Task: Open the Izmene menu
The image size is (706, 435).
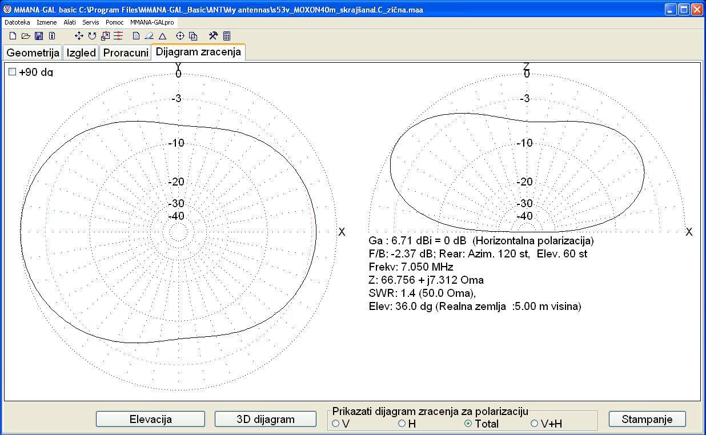Action: click(x=47, y=22)
